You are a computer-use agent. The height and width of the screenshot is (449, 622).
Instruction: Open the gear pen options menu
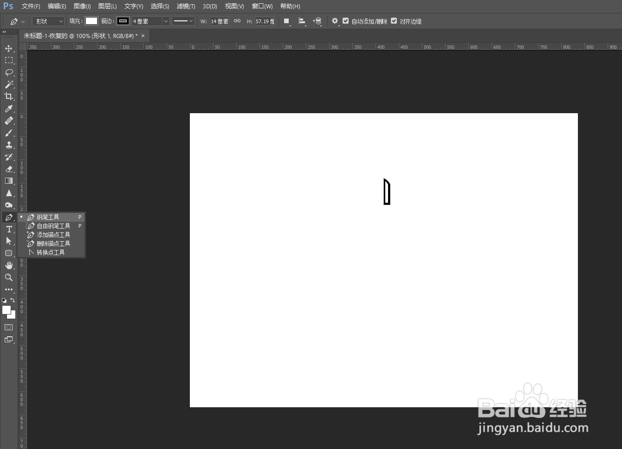[x=335, y=21]
